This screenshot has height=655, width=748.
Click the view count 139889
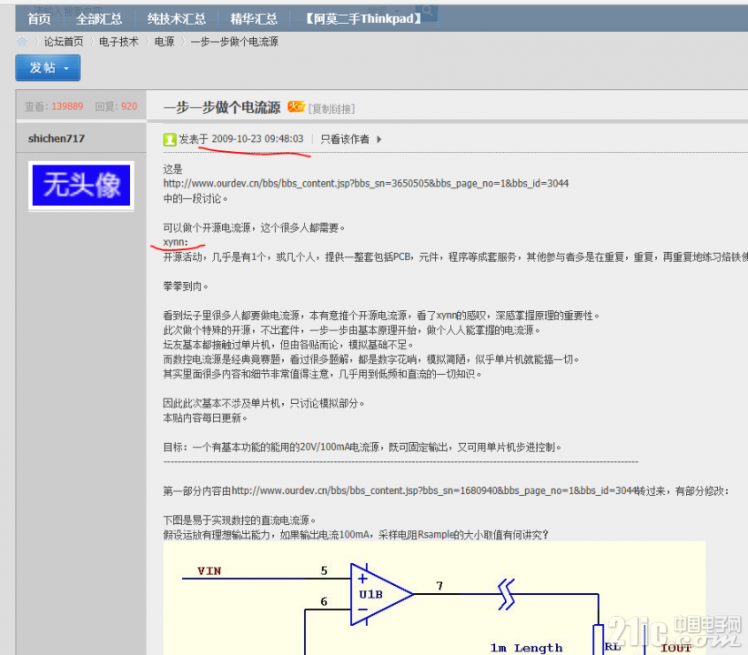(67, 106)
